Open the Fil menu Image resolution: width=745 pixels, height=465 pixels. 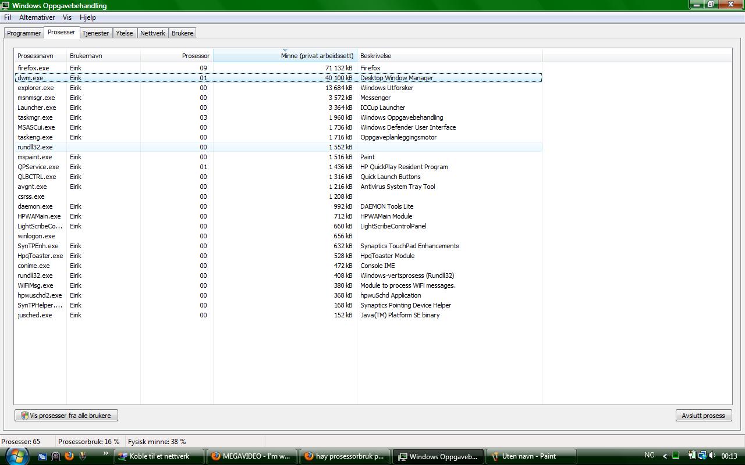click(x=8, y=17)
